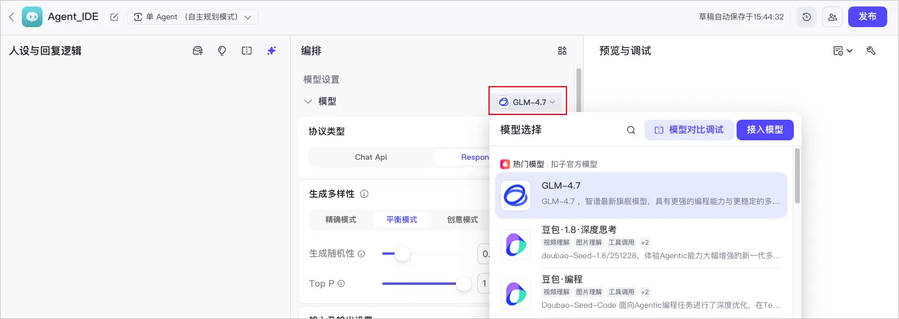Click the lightbulb icon in 人设与回复逻辑

pyautogui.click(x=222, y=51)
